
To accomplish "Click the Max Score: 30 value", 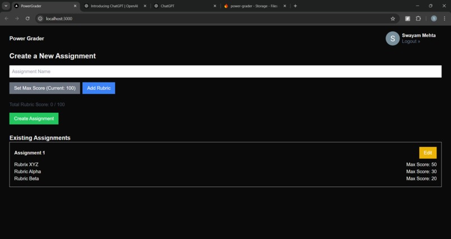I will pyautogui.click(x=421, y=171).
